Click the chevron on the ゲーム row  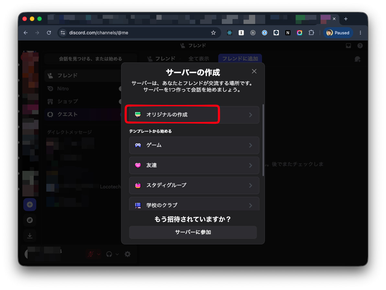tap(250, 145)
